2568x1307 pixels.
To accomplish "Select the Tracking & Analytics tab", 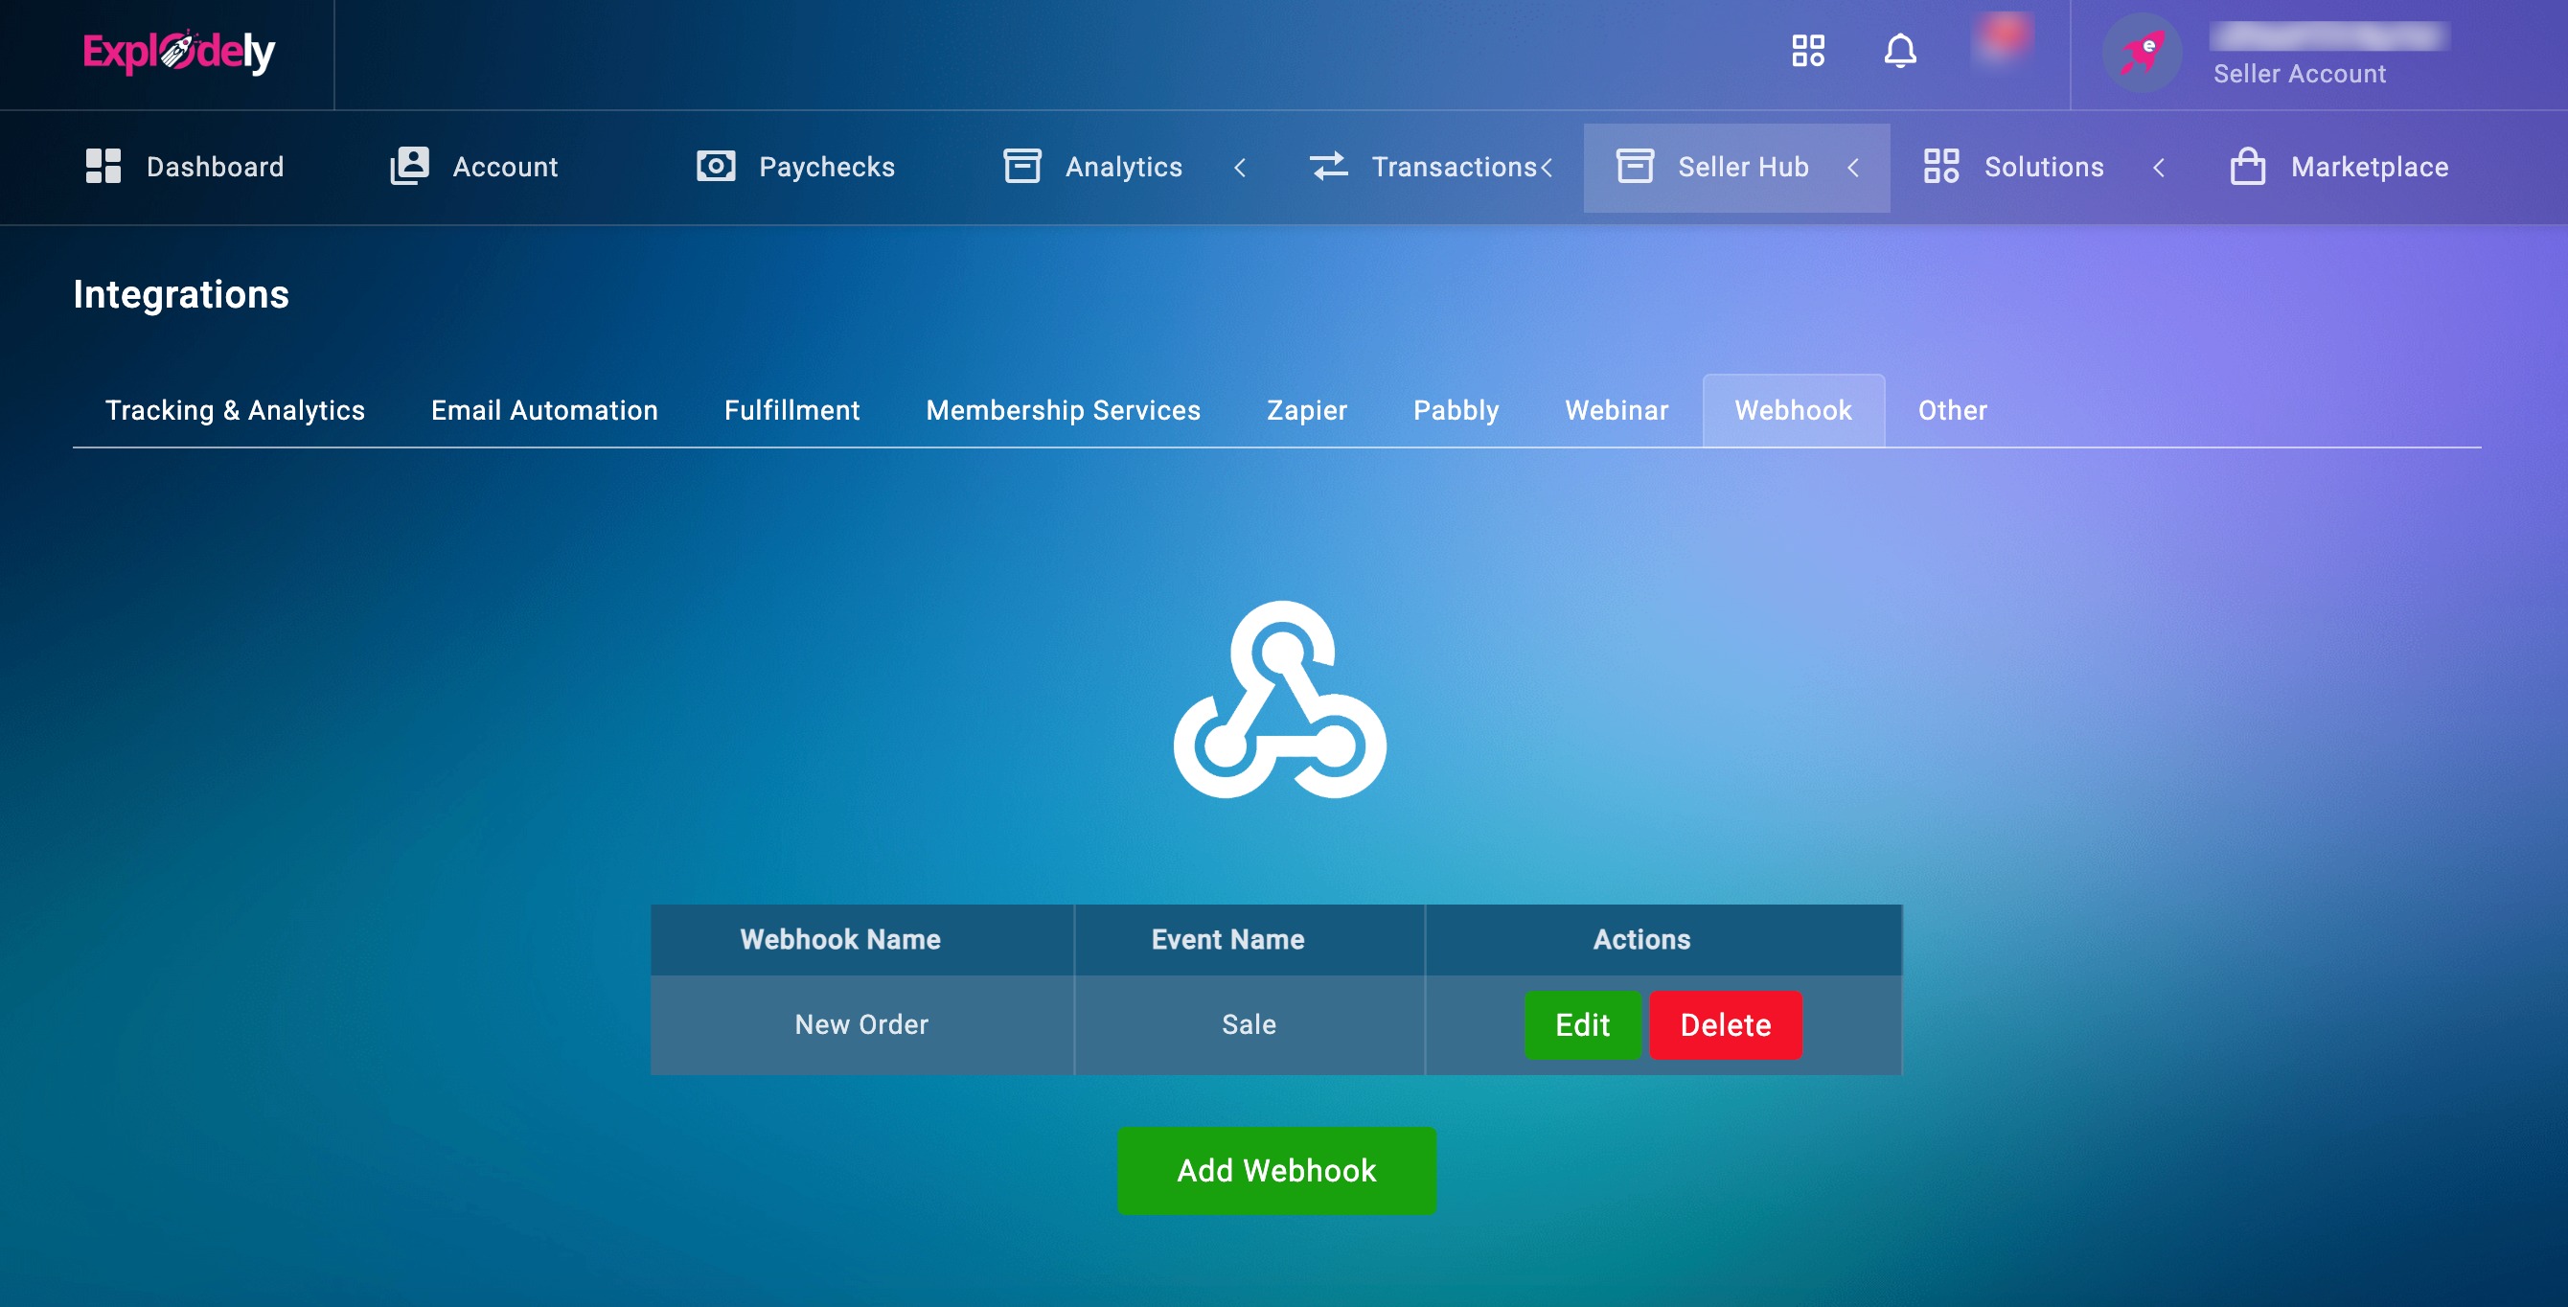I will tap(236, 411).
